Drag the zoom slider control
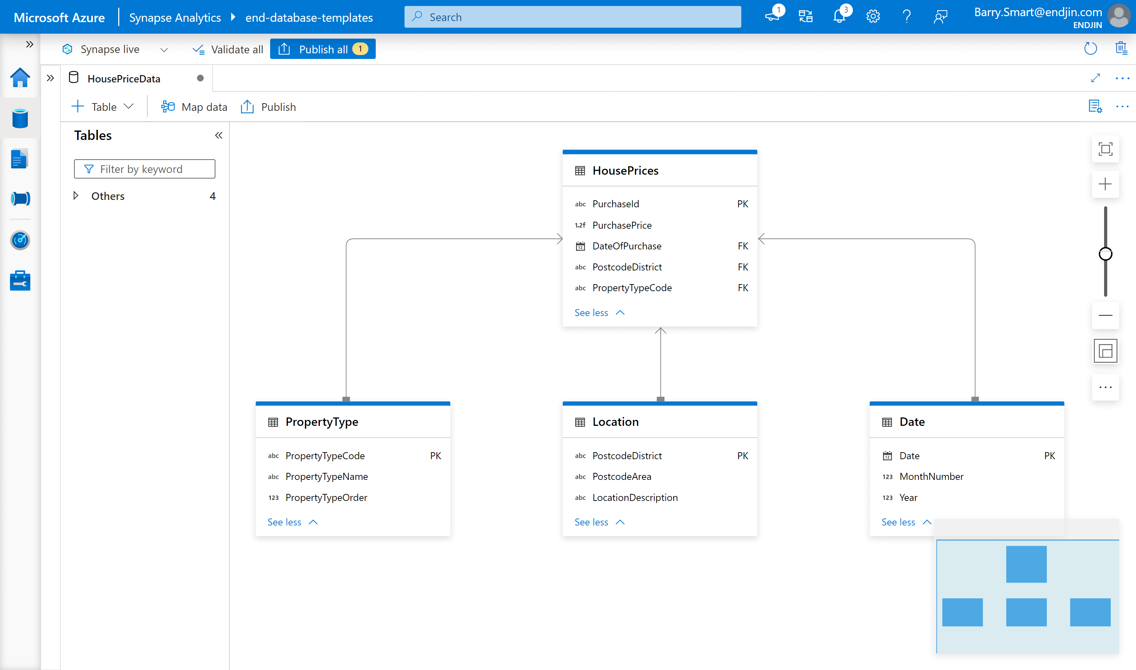This screenshot has height=670, width=1136. (1105, 254)
